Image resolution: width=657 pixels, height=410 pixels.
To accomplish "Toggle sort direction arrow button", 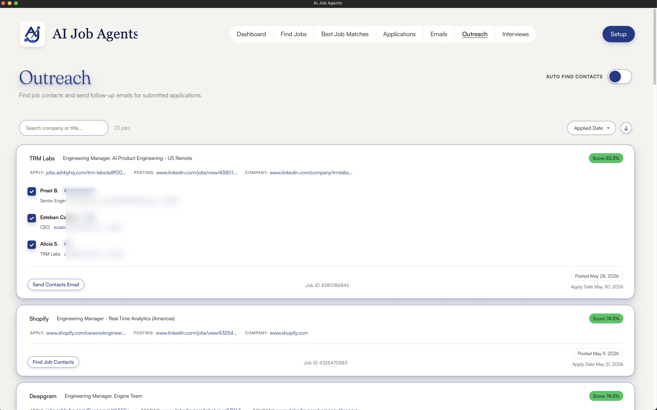I will (626, 128).
